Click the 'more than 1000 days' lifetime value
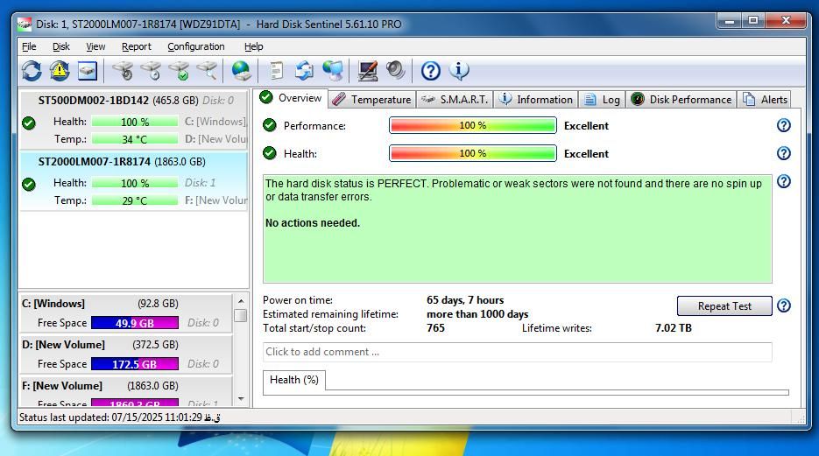The height and width of the screenshot is (456, 819). pyautogui.click(x=477, y=314)
